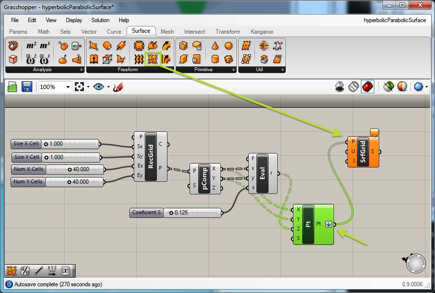Click the Coeficient S slider track
This screenshot has height=293, width=435.
192,213
